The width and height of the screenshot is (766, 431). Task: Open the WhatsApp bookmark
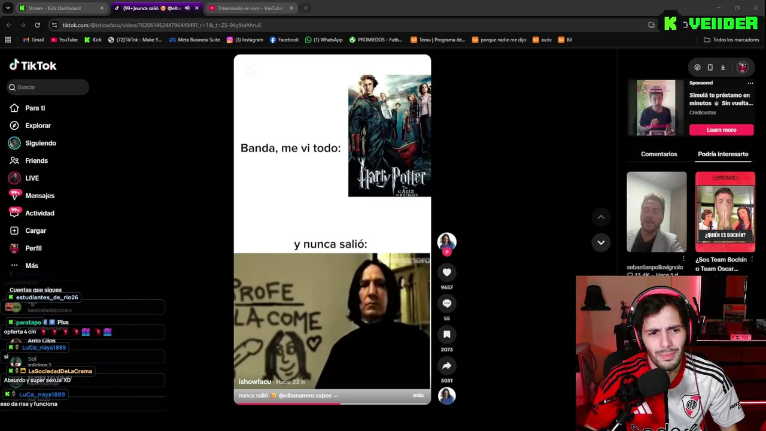pyautogui.click(x=324, y=40)
